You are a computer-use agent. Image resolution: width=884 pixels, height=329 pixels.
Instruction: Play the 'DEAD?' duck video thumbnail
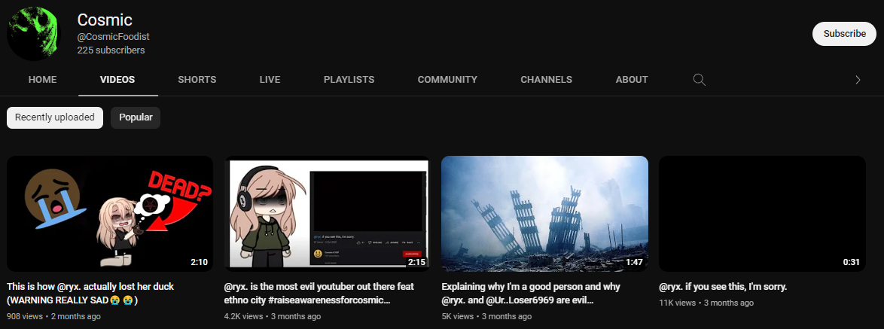pyautogui.click(x=110, y=213)
